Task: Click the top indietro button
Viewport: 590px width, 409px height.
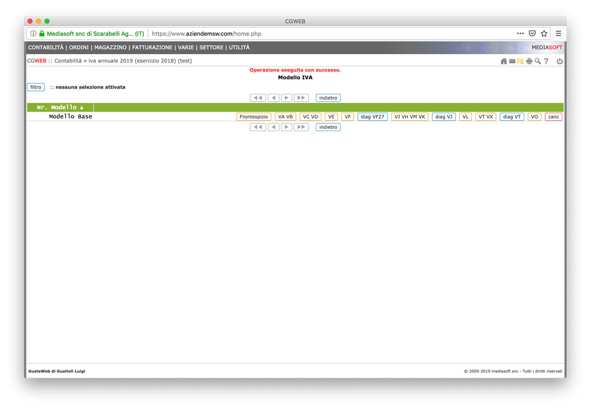Action: pyautogui.click(x=328, y=98)
